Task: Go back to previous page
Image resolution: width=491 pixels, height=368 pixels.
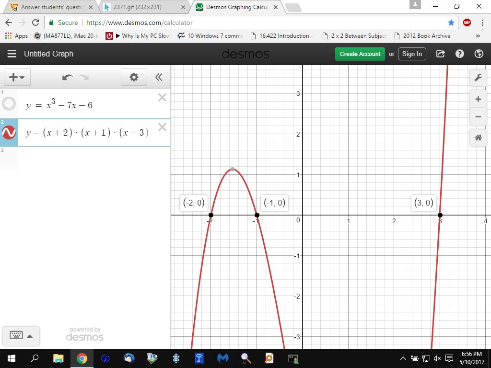Action: 9,23
